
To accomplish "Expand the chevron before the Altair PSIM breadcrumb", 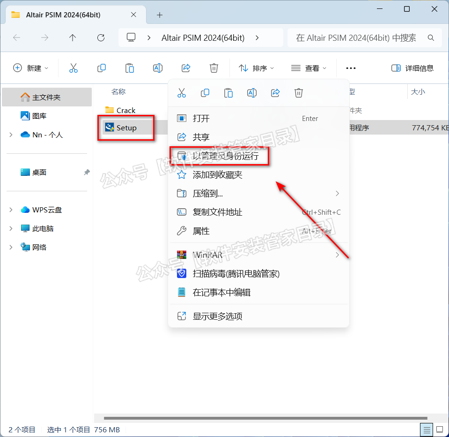I will (149, 38).
